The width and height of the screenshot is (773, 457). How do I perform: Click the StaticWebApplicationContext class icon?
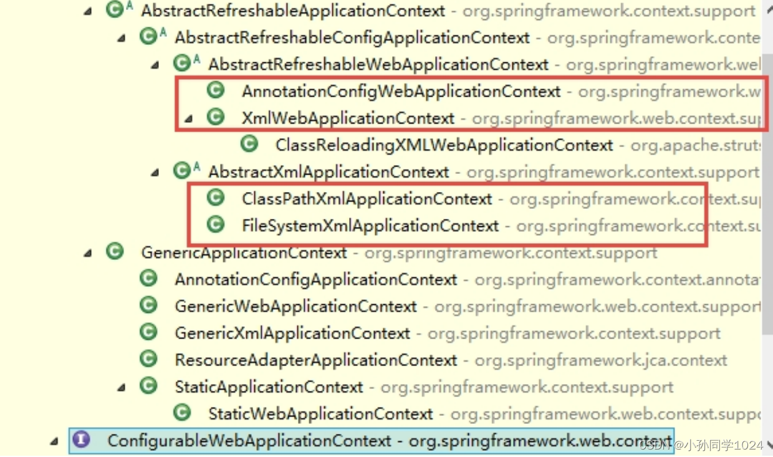click(x=181, y=413)
